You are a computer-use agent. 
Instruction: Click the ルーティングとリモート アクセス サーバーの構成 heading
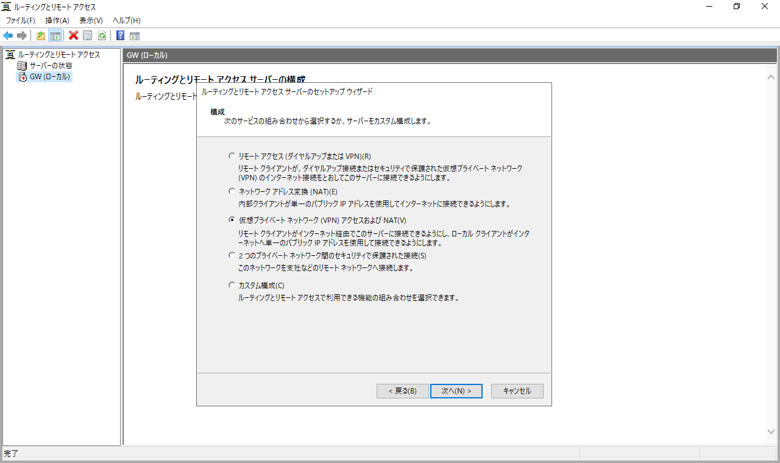[x=220, y=79]
